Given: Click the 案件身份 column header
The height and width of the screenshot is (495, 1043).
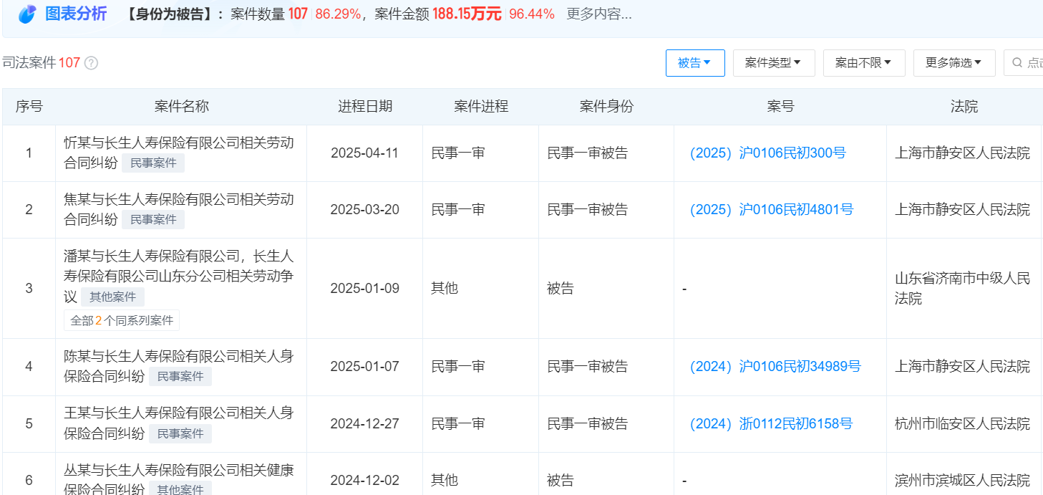Looking at the screenshot, I should [606, 107].
